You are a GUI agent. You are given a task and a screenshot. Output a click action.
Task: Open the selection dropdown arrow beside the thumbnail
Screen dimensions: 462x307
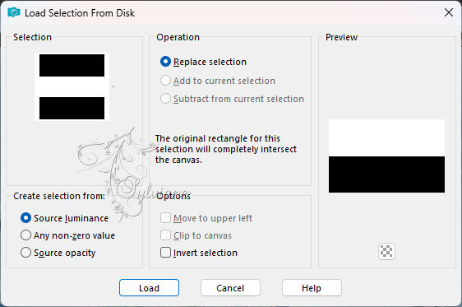point(113,86)
